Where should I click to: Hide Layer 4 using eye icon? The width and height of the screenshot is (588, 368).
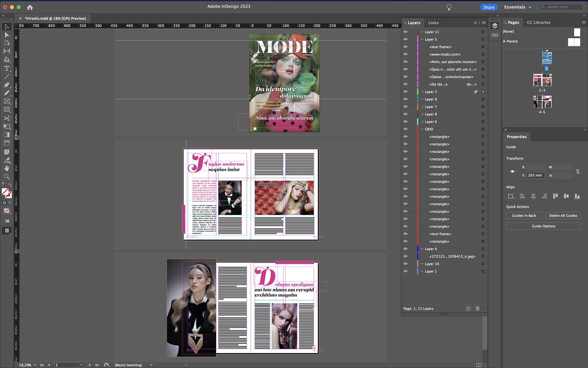coord(405,249)
